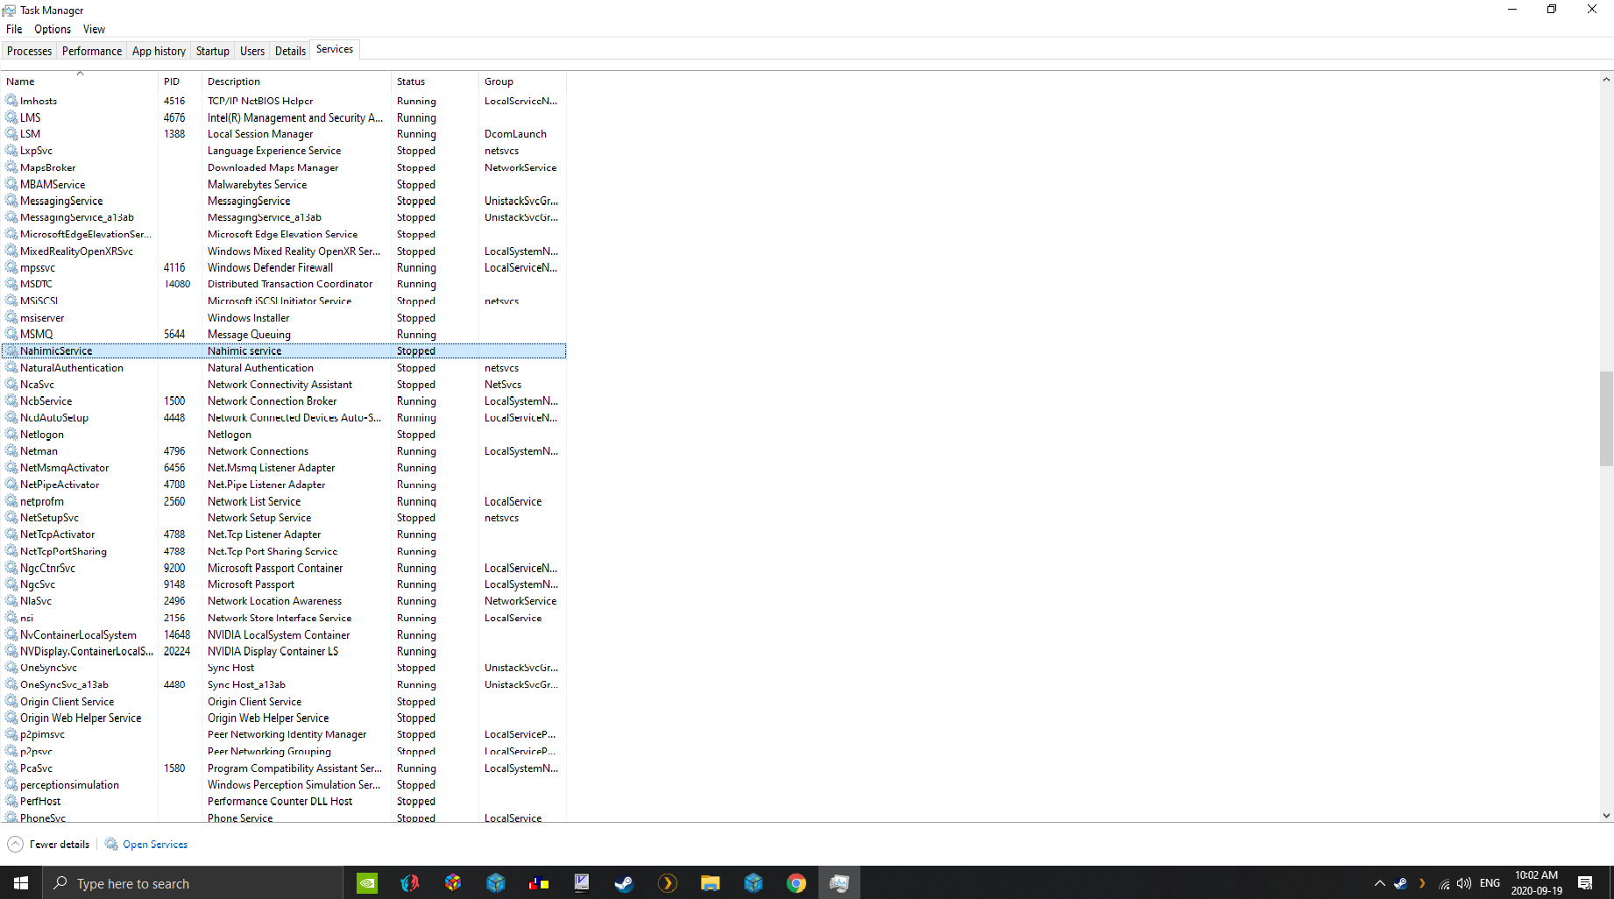
Task: Click the gear icon of lmhosts service
Action: 11,101
